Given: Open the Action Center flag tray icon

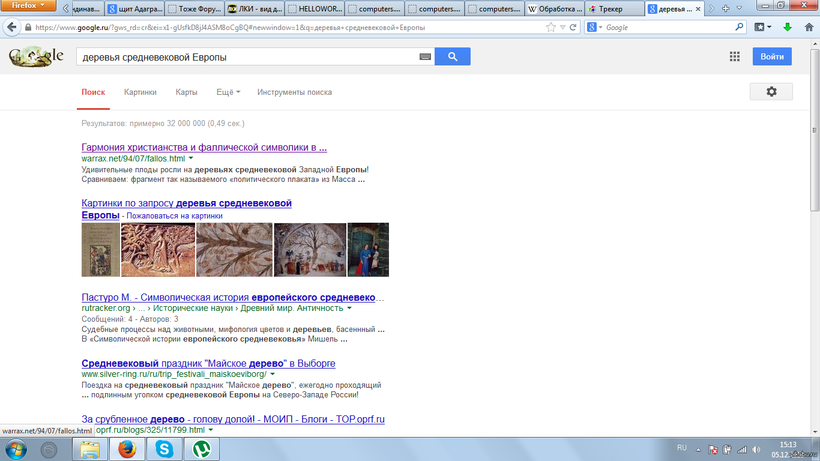Looking at the screenshot, I should click(714, 449).
